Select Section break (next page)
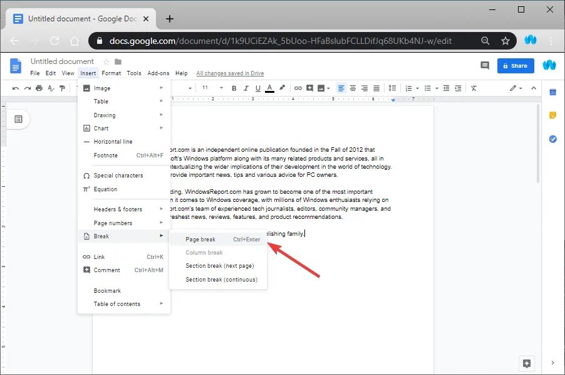The image size is (565, 375). [218, 266]
